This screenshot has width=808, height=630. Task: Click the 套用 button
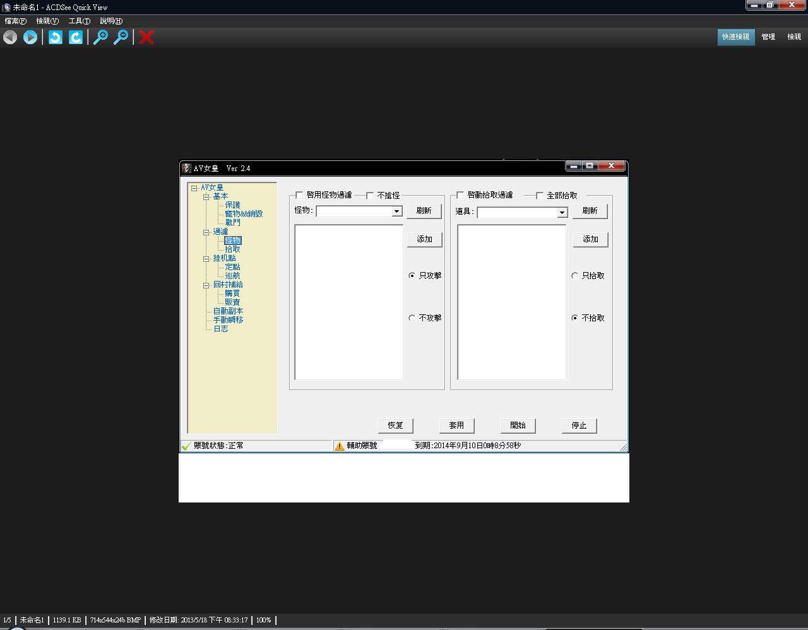(456, 425)
